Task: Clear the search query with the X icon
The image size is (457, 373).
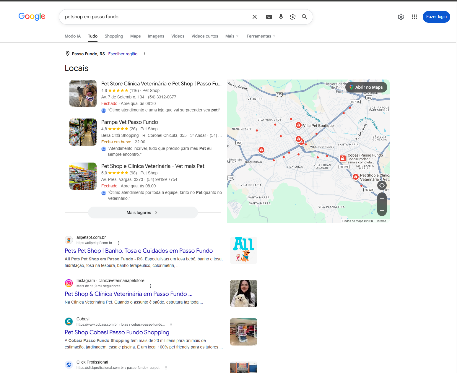Action: (x=255, y=17)
